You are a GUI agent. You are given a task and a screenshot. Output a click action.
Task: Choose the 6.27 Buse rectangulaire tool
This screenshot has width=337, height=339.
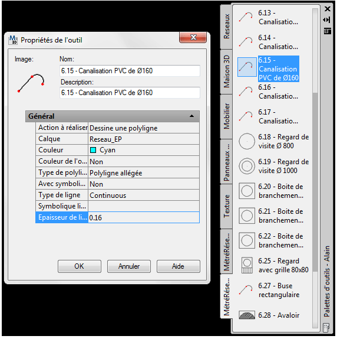point(274,290)
